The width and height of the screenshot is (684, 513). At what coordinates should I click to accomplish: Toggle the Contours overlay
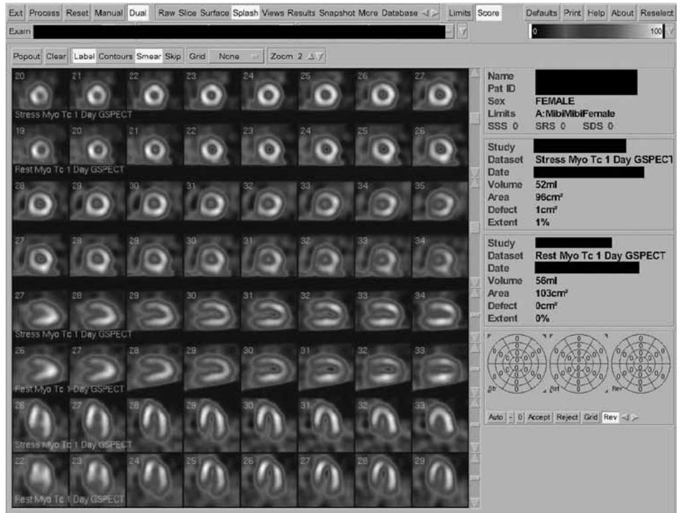click(x=116, y=56)
